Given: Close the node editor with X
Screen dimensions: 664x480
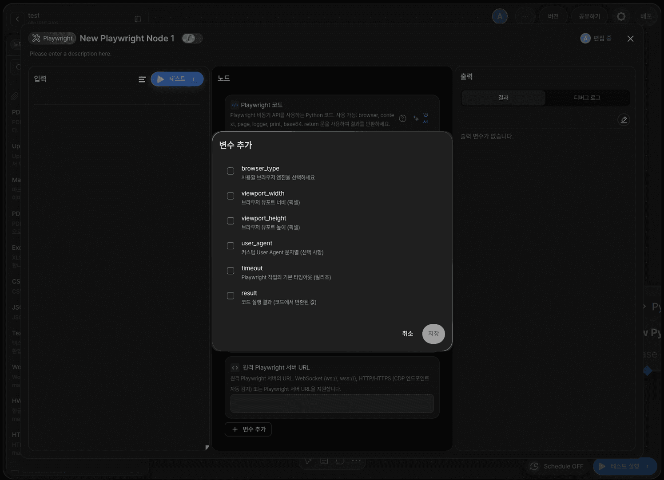Looking at the screenshot, I should pyautogui.click(x=630, y=39).
